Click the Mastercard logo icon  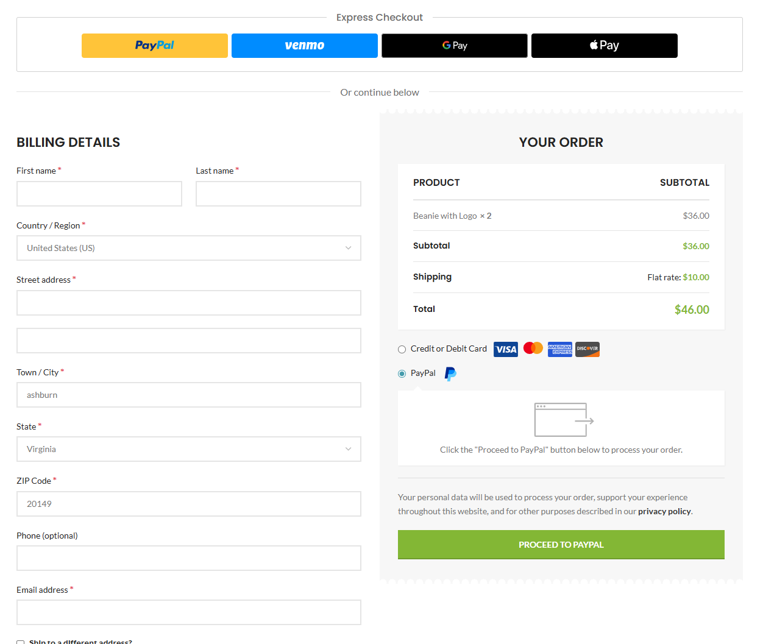point(533,348)
